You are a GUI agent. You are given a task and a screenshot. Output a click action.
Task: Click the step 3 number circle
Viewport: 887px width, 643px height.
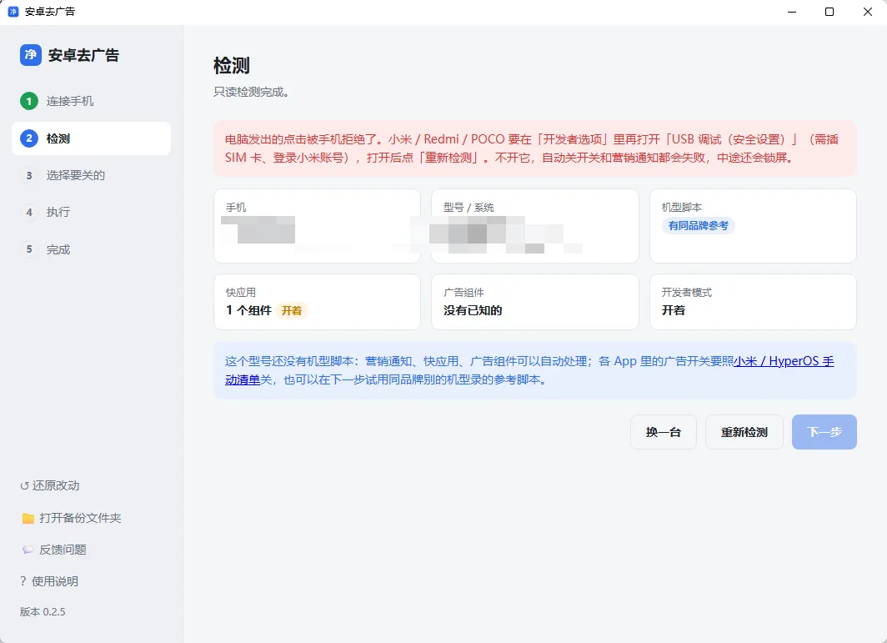(29, 175)
